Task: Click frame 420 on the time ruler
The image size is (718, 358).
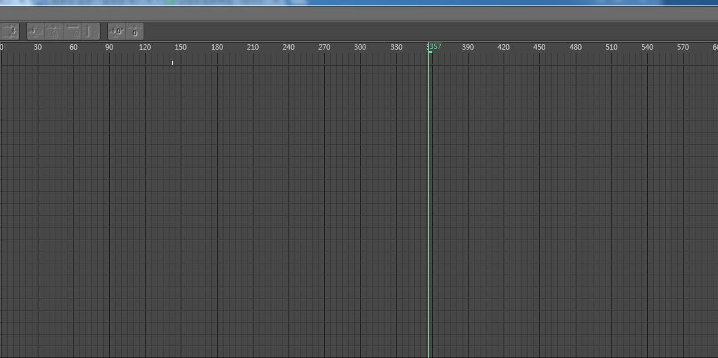Action: click(x=504, y=47)
